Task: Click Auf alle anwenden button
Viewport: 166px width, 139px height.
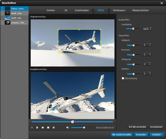Action: pos(137,127)
